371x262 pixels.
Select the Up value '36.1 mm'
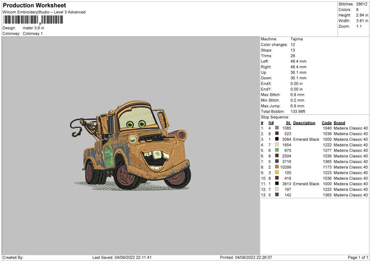click(299, 72)
